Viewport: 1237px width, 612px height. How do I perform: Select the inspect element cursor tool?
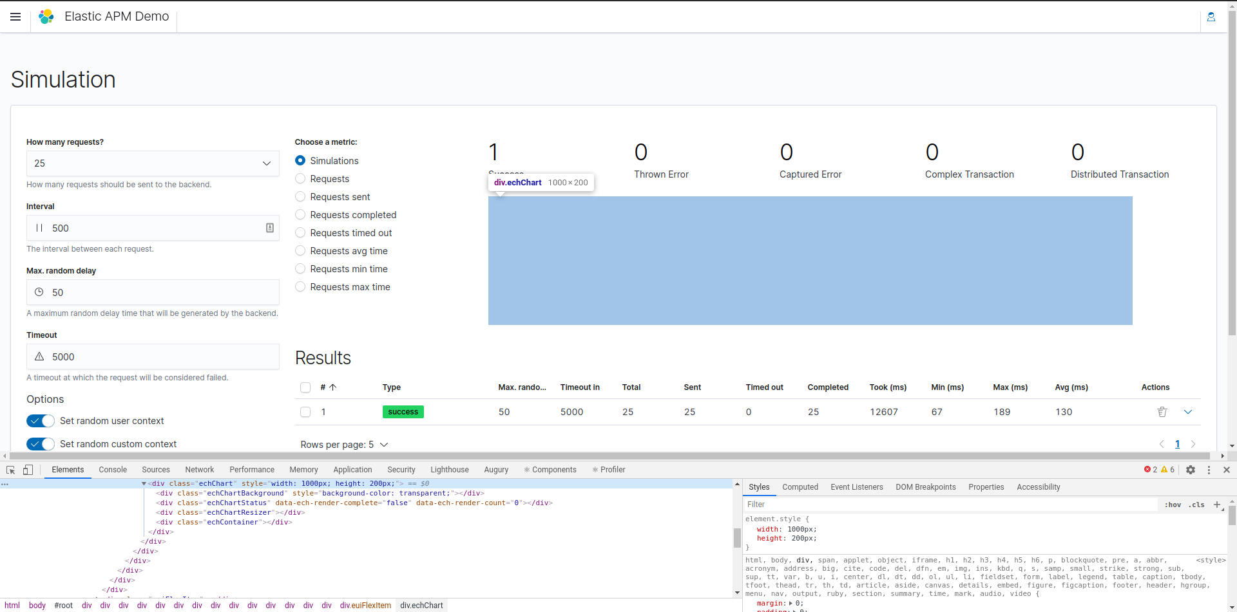click(x=10, y=470)
